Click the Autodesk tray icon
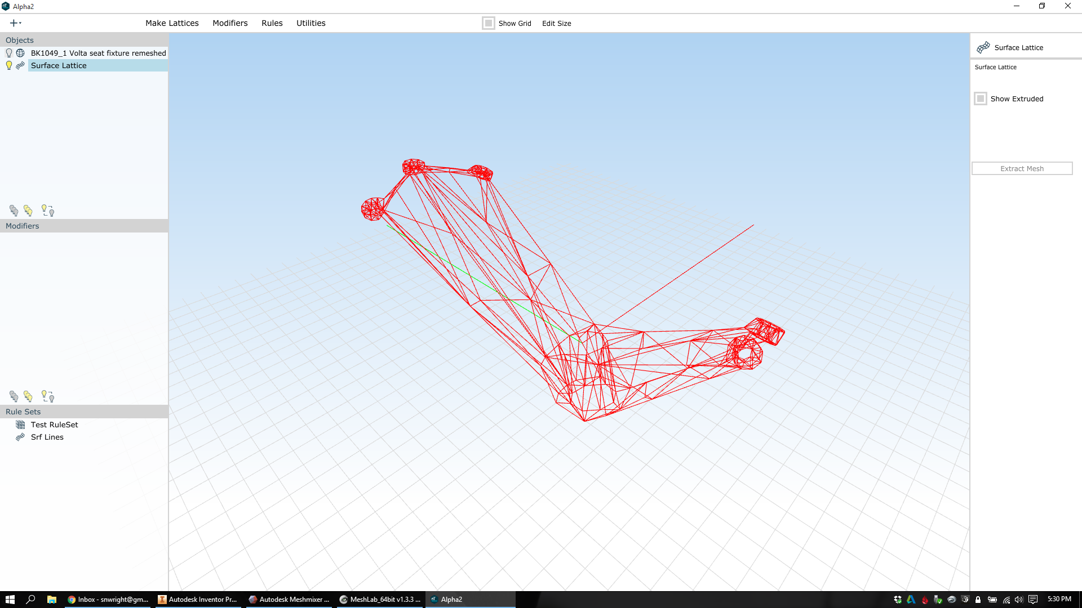 (911, 600)
